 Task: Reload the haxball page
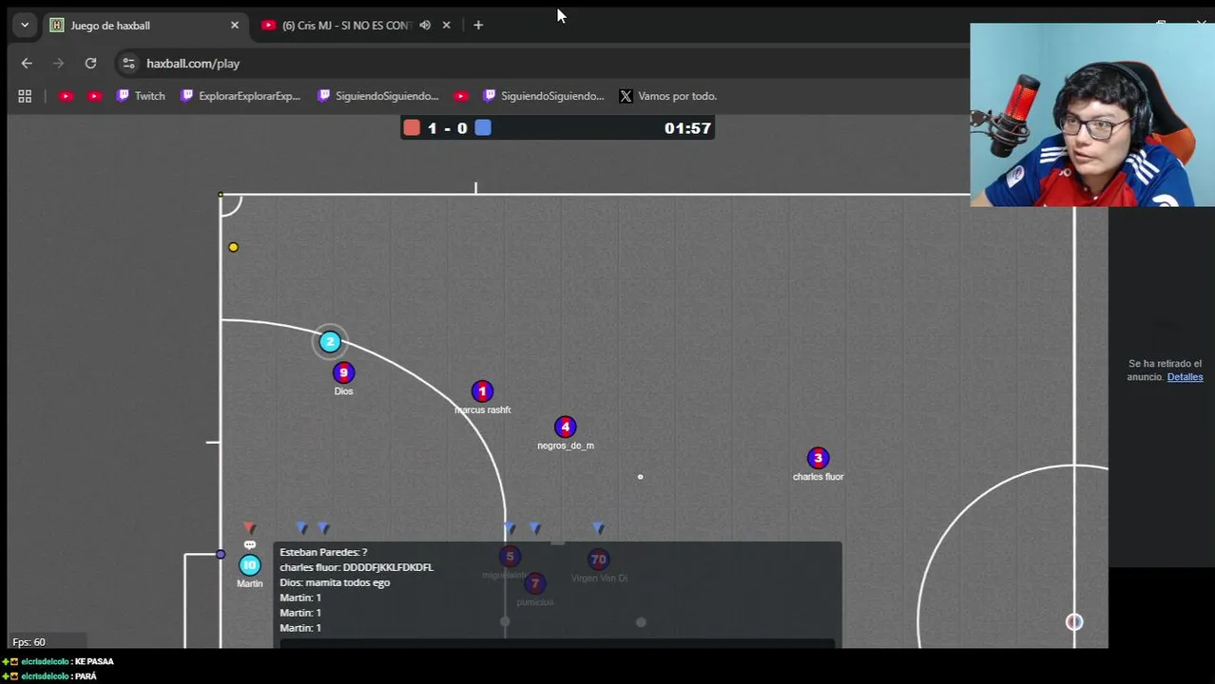click(90, 63)
